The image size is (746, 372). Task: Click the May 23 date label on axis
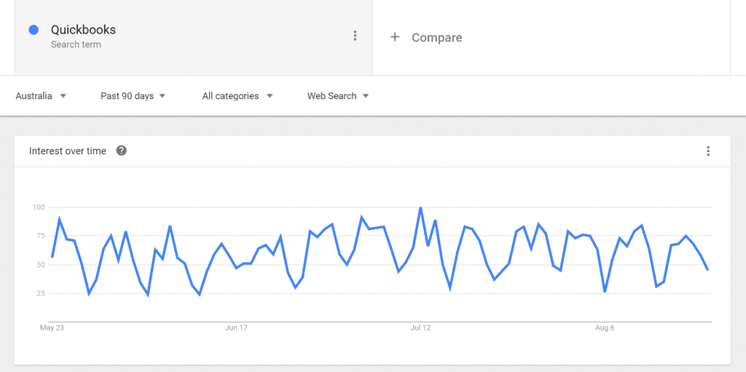52,328
